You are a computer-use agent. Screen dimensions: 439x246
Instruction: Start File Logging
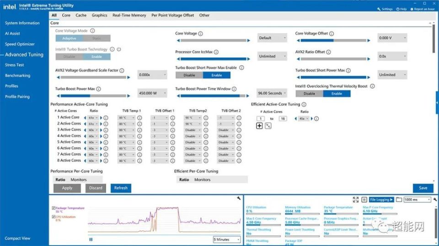(381, 200)
